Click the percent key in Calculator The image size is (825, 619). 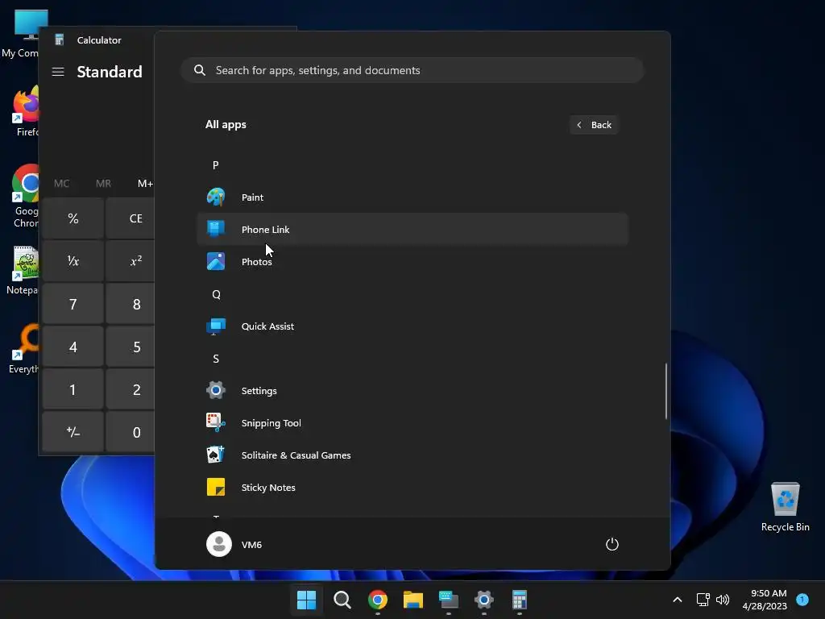click(73, 218)
